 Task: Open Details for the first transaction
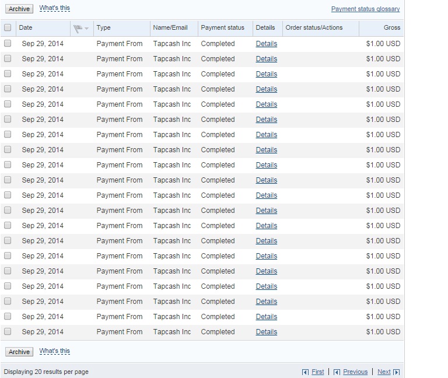tap(266, 44)
